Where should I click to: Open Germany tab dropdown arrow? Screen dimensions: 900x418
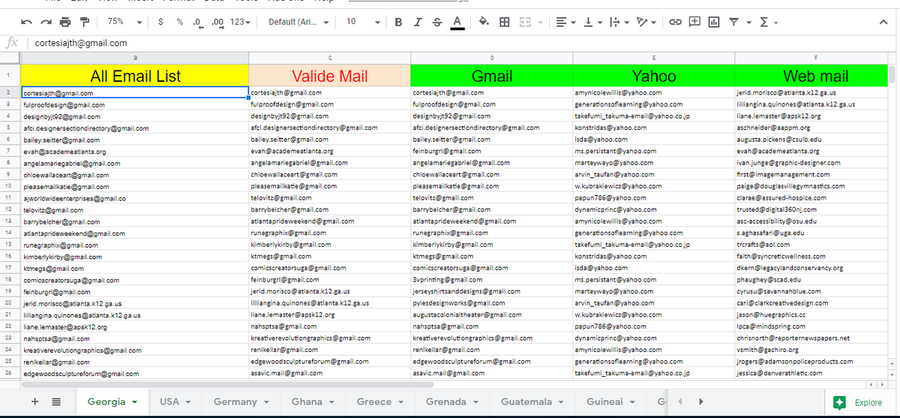(x=266, y=402)
